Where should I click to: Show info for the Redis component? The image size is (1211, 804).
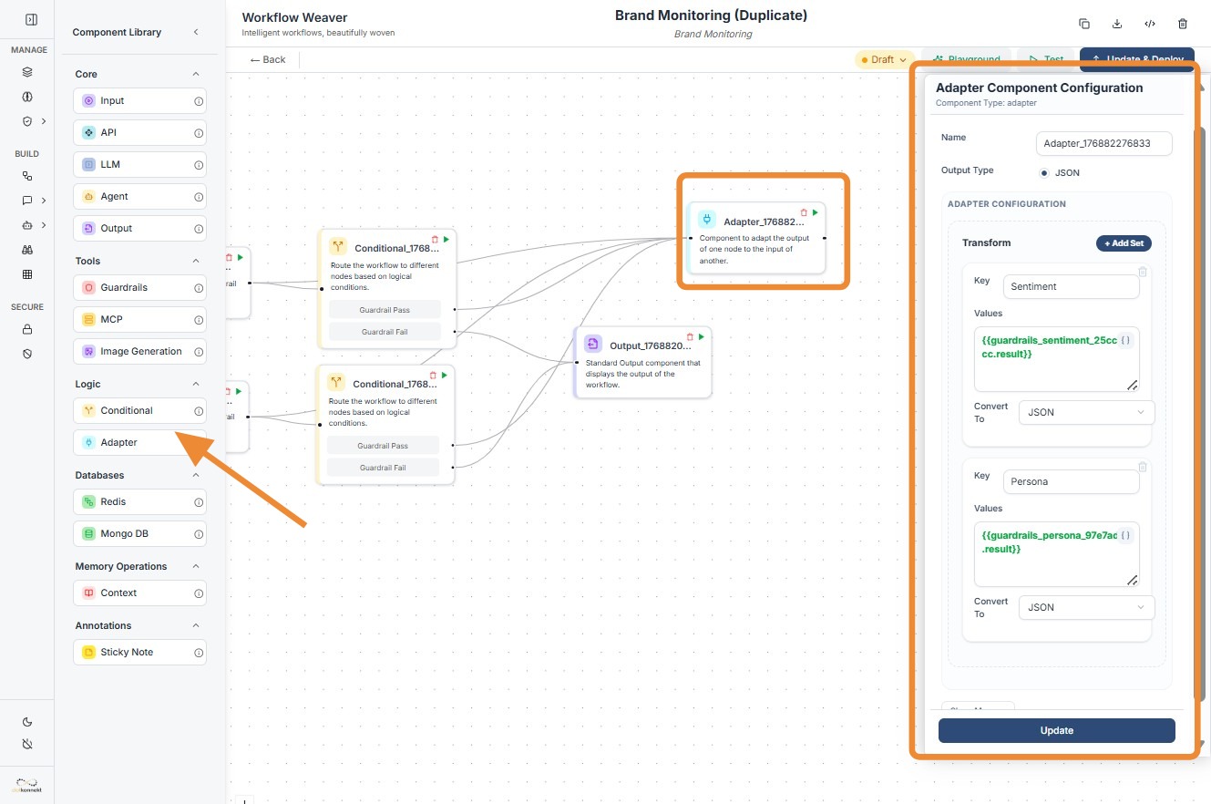199,502
